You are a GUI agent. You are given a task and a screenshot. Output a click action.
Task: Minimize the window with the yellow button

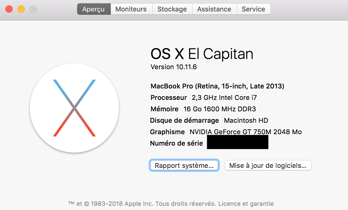click(x=21, y=9)
